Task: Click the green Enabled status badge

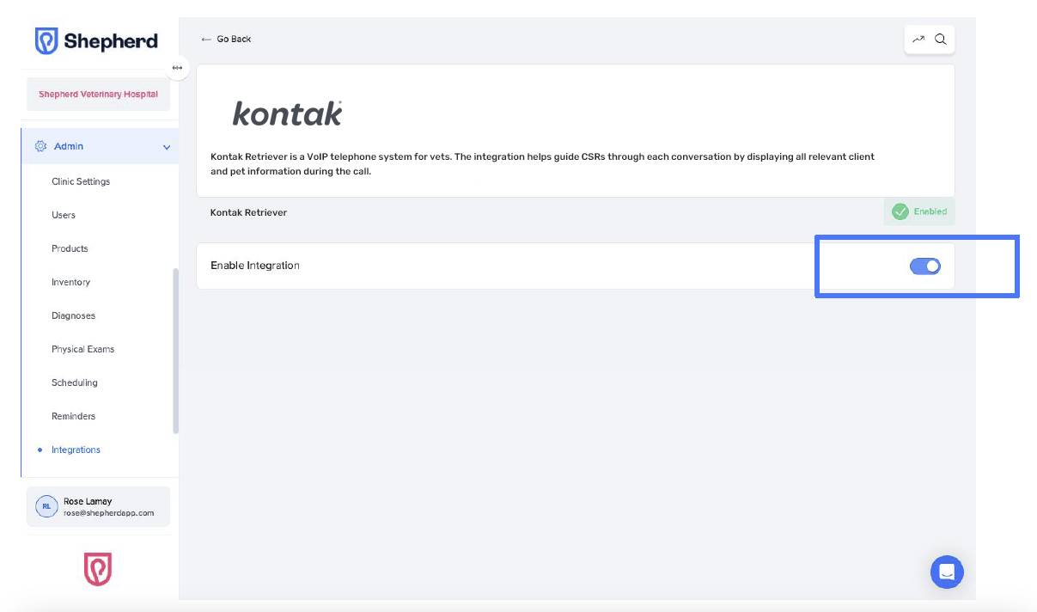Action: click(x=918, y=211)
